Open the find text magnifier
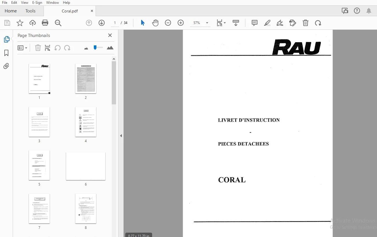 pyautogui.click(x=58, y=23)
